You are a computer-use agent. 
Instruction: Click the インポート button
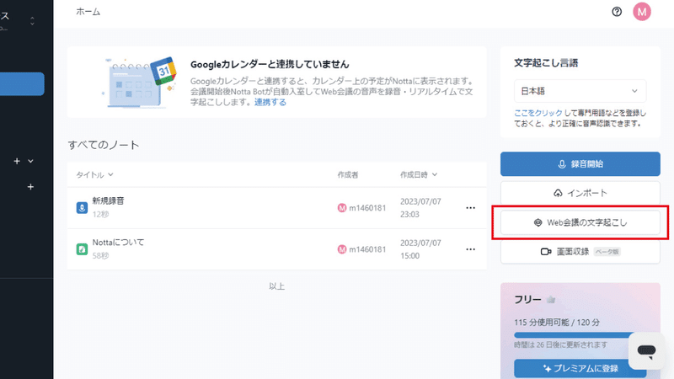580,193
